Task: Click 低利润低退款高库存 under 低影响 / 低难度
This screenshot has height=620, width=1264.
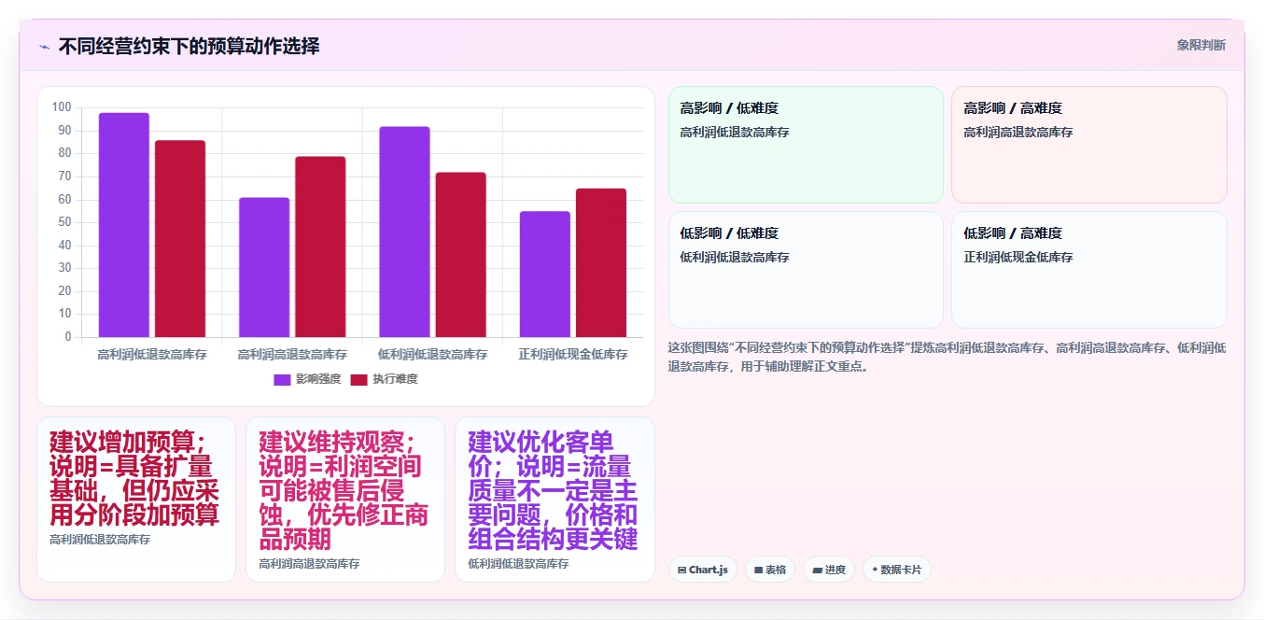Action: click(x=735, y=258)
